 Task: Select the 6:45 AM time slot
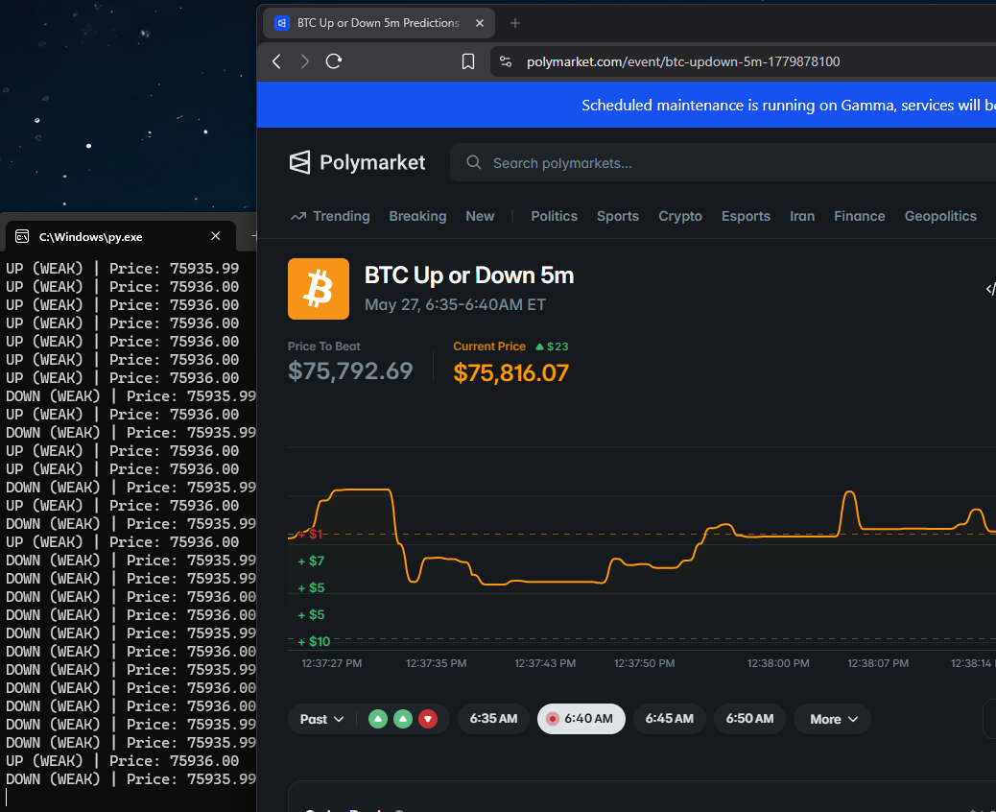click(670, 719)
